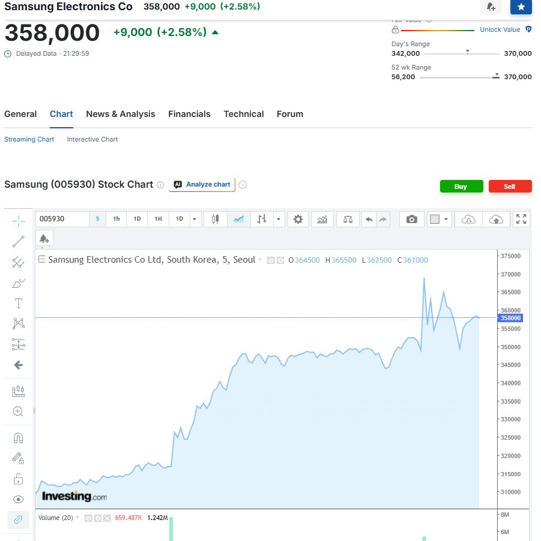Select the 1M interval
The image size is (541, 541).
pyautogui.click(x=159, y=219)
